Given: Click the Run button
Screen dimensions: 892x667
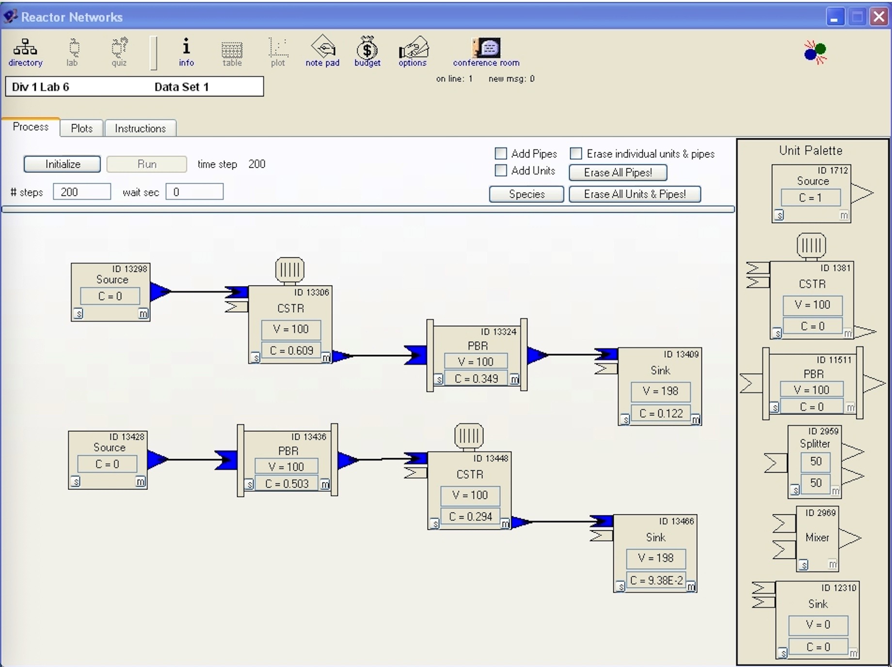Looking at the screenshot, I should click(147, 164).
